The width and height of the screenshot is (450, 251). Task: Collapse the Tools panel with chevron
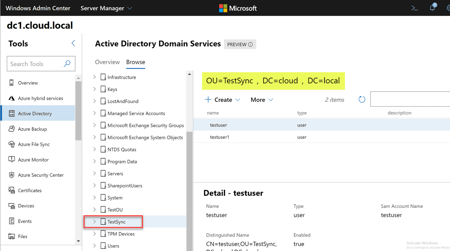(x=73, y=43)
